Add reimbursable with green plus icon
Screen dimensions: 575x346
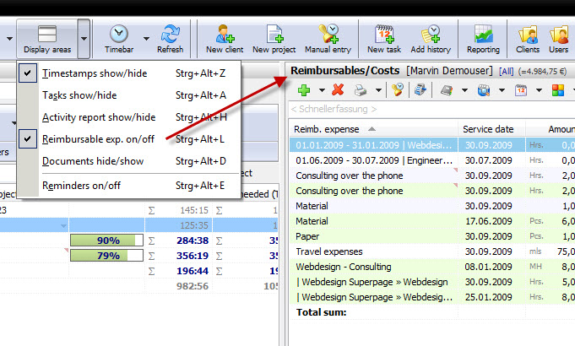coord(304,89)
